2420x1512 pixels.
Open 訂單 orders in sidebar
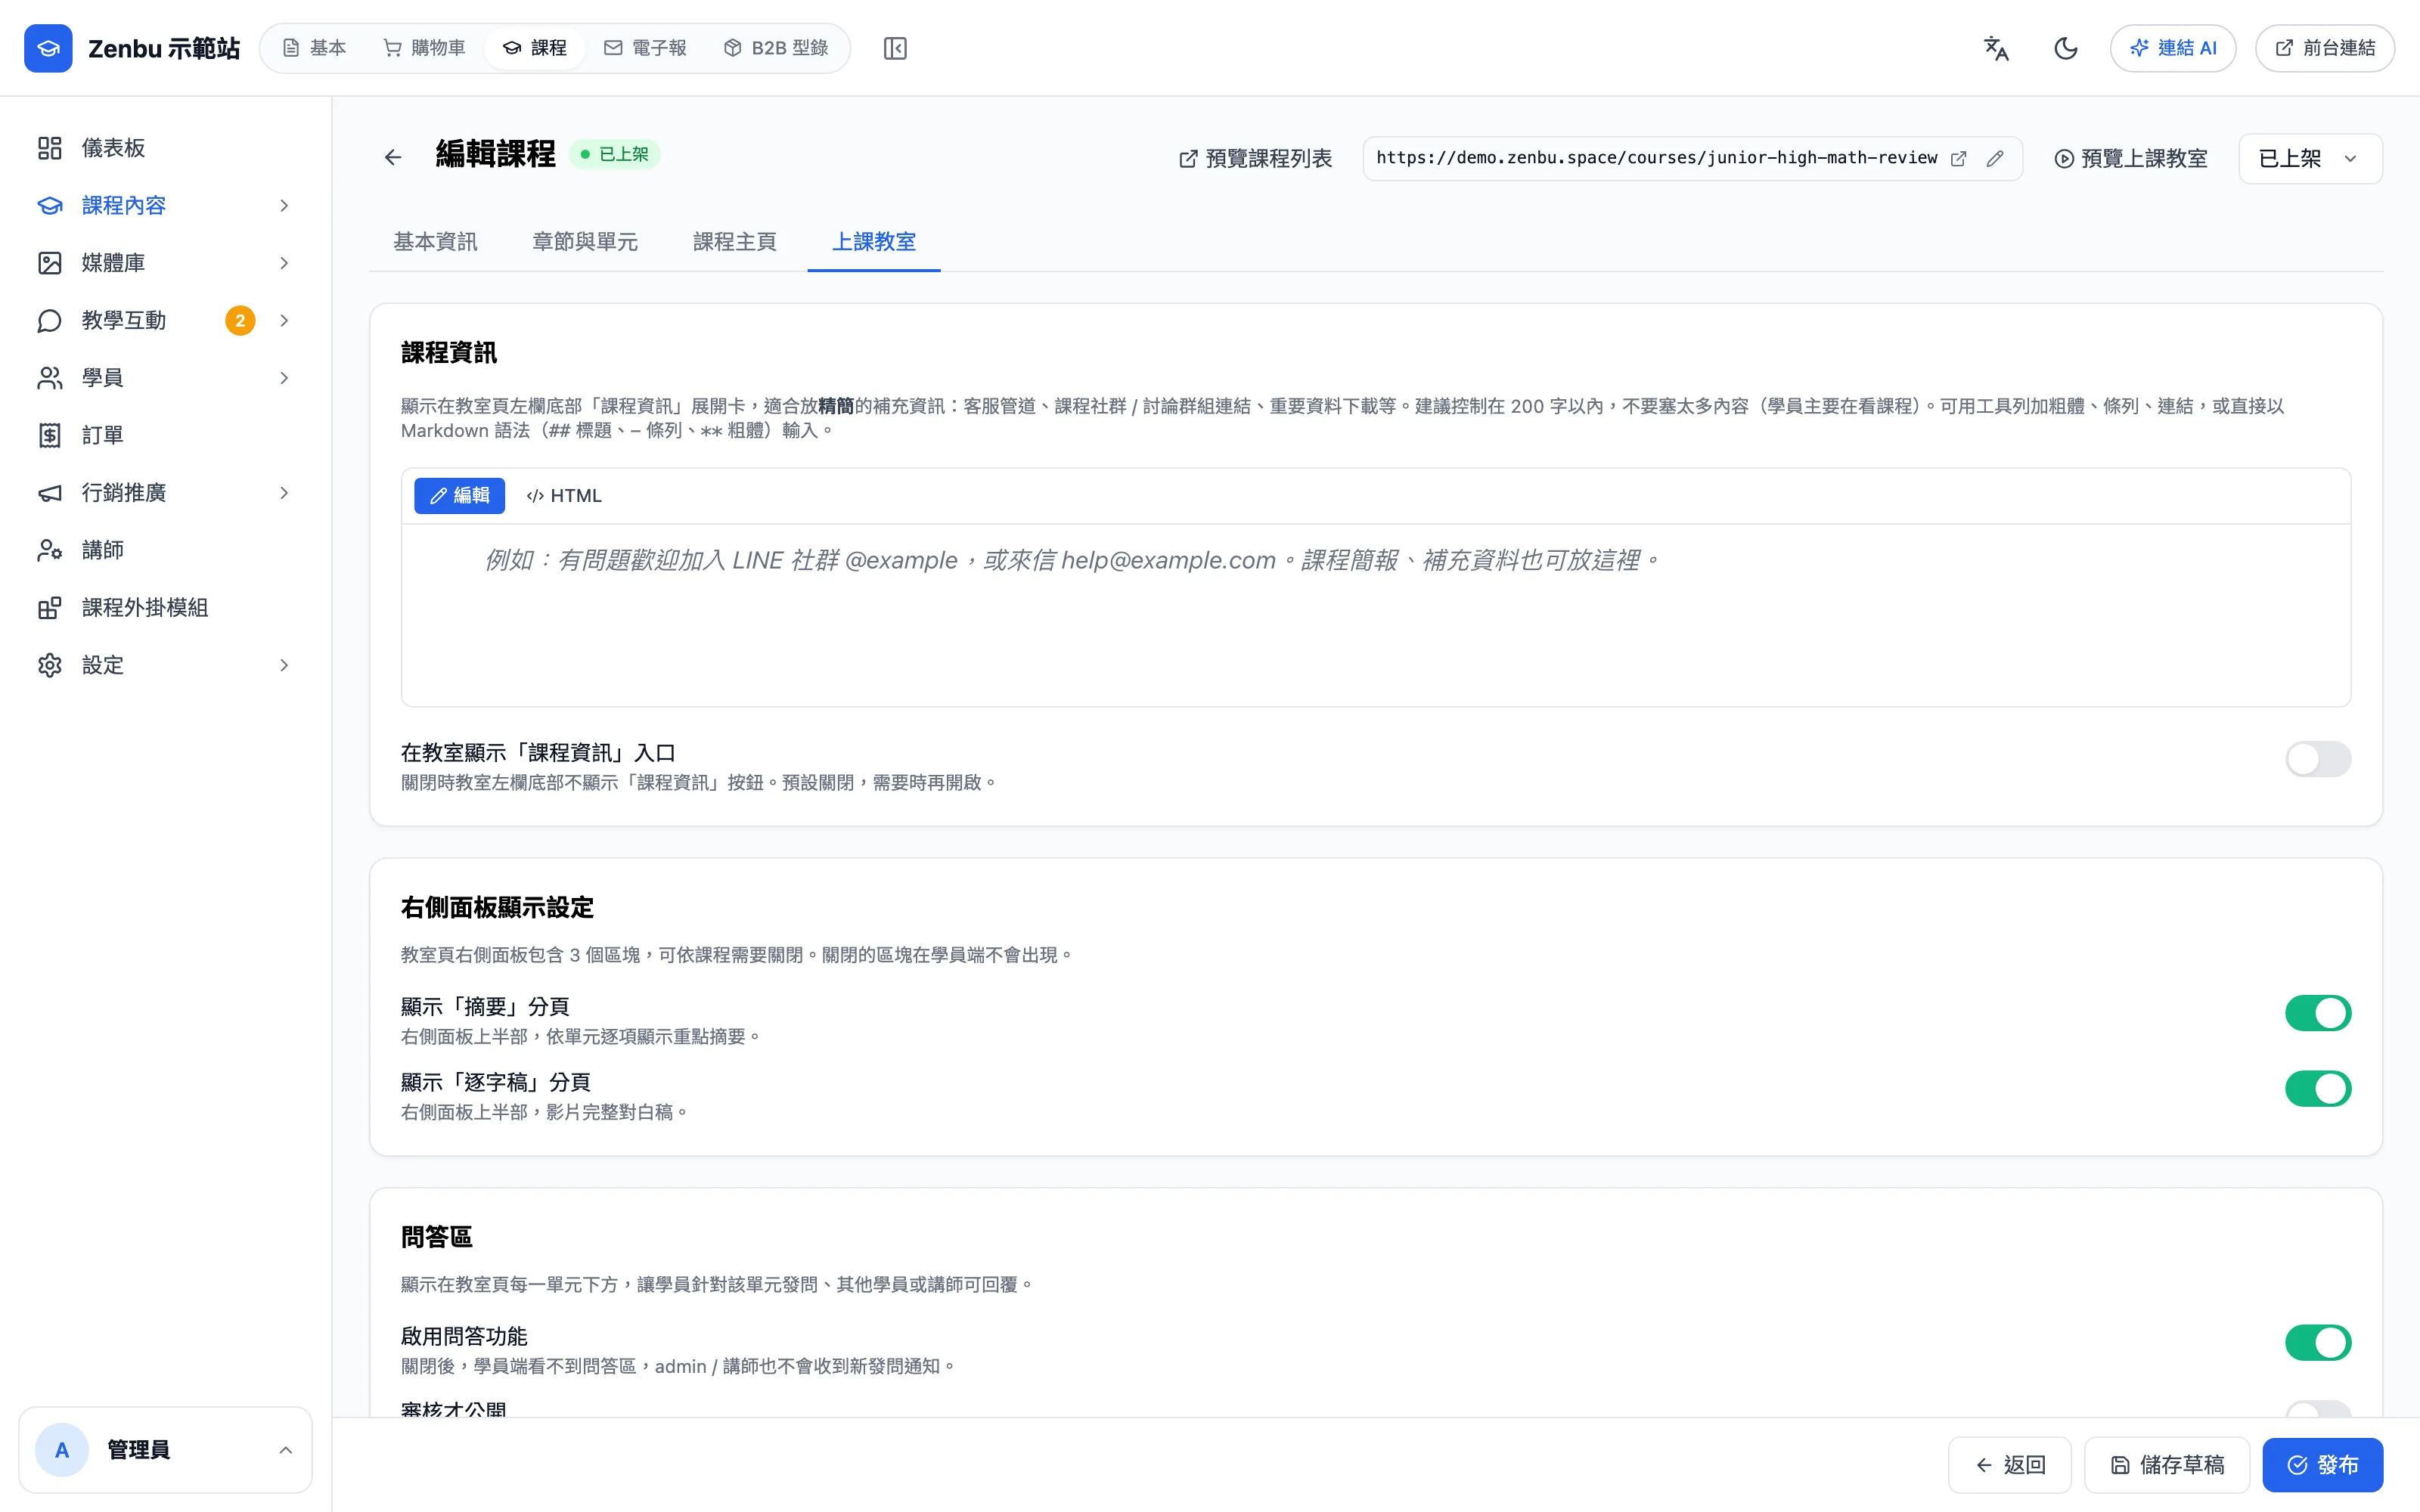point(165,435)
